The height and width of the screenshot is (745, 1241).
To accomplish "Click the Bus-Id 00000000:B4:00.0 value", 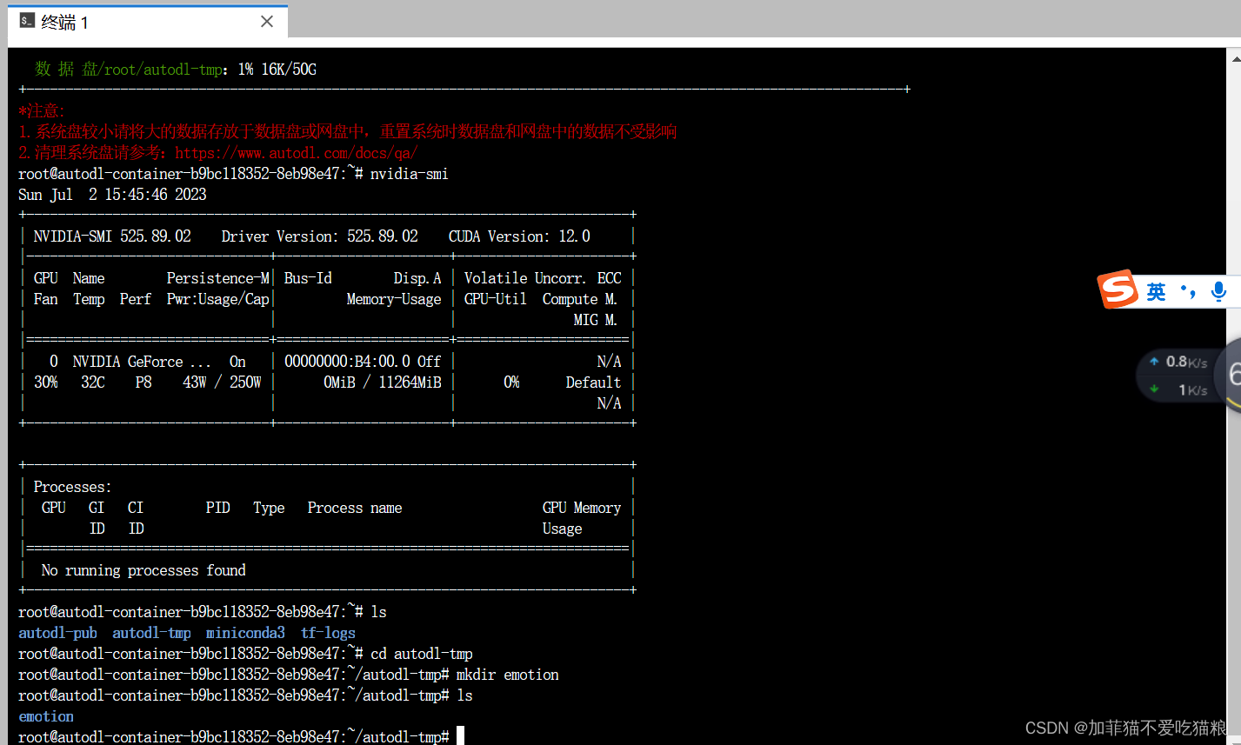I will 347,362.
